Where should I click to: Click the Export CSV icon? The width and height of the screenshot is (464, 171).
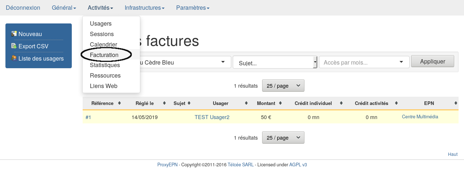(14, 46)
